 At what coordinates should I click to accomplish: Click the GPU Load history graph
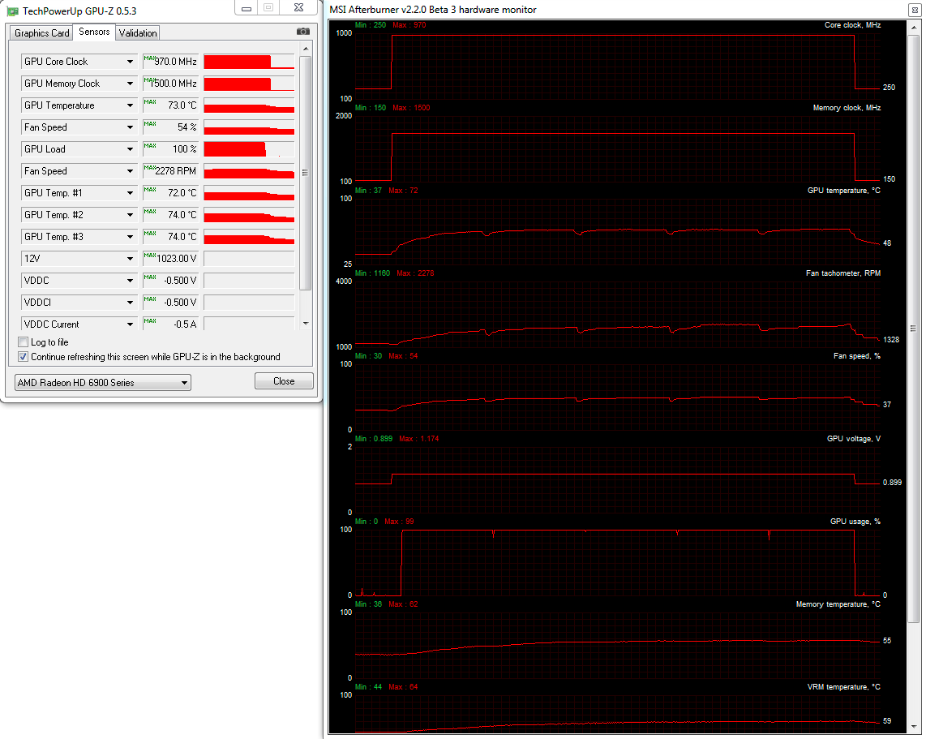[x=249, y=149]
